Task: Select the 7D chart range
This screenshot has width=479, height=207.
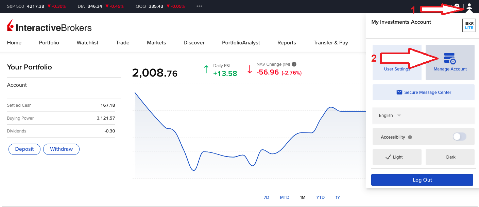Action: click(266, 198)
